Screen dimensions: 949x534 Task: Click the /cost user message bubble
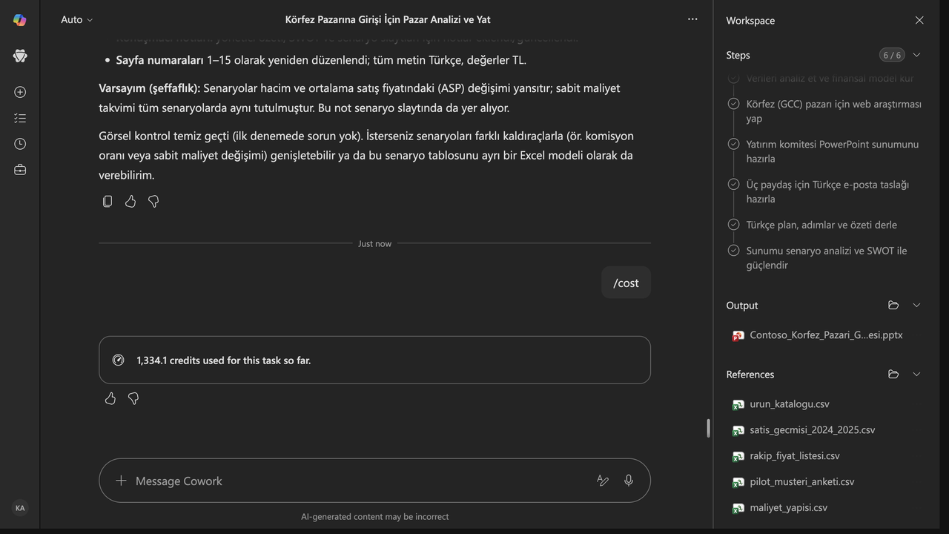coord(626,283)
